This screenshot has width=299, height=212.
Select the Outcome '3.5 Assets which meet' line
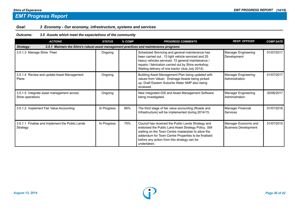pyautogui.click(x=88, y=35)
